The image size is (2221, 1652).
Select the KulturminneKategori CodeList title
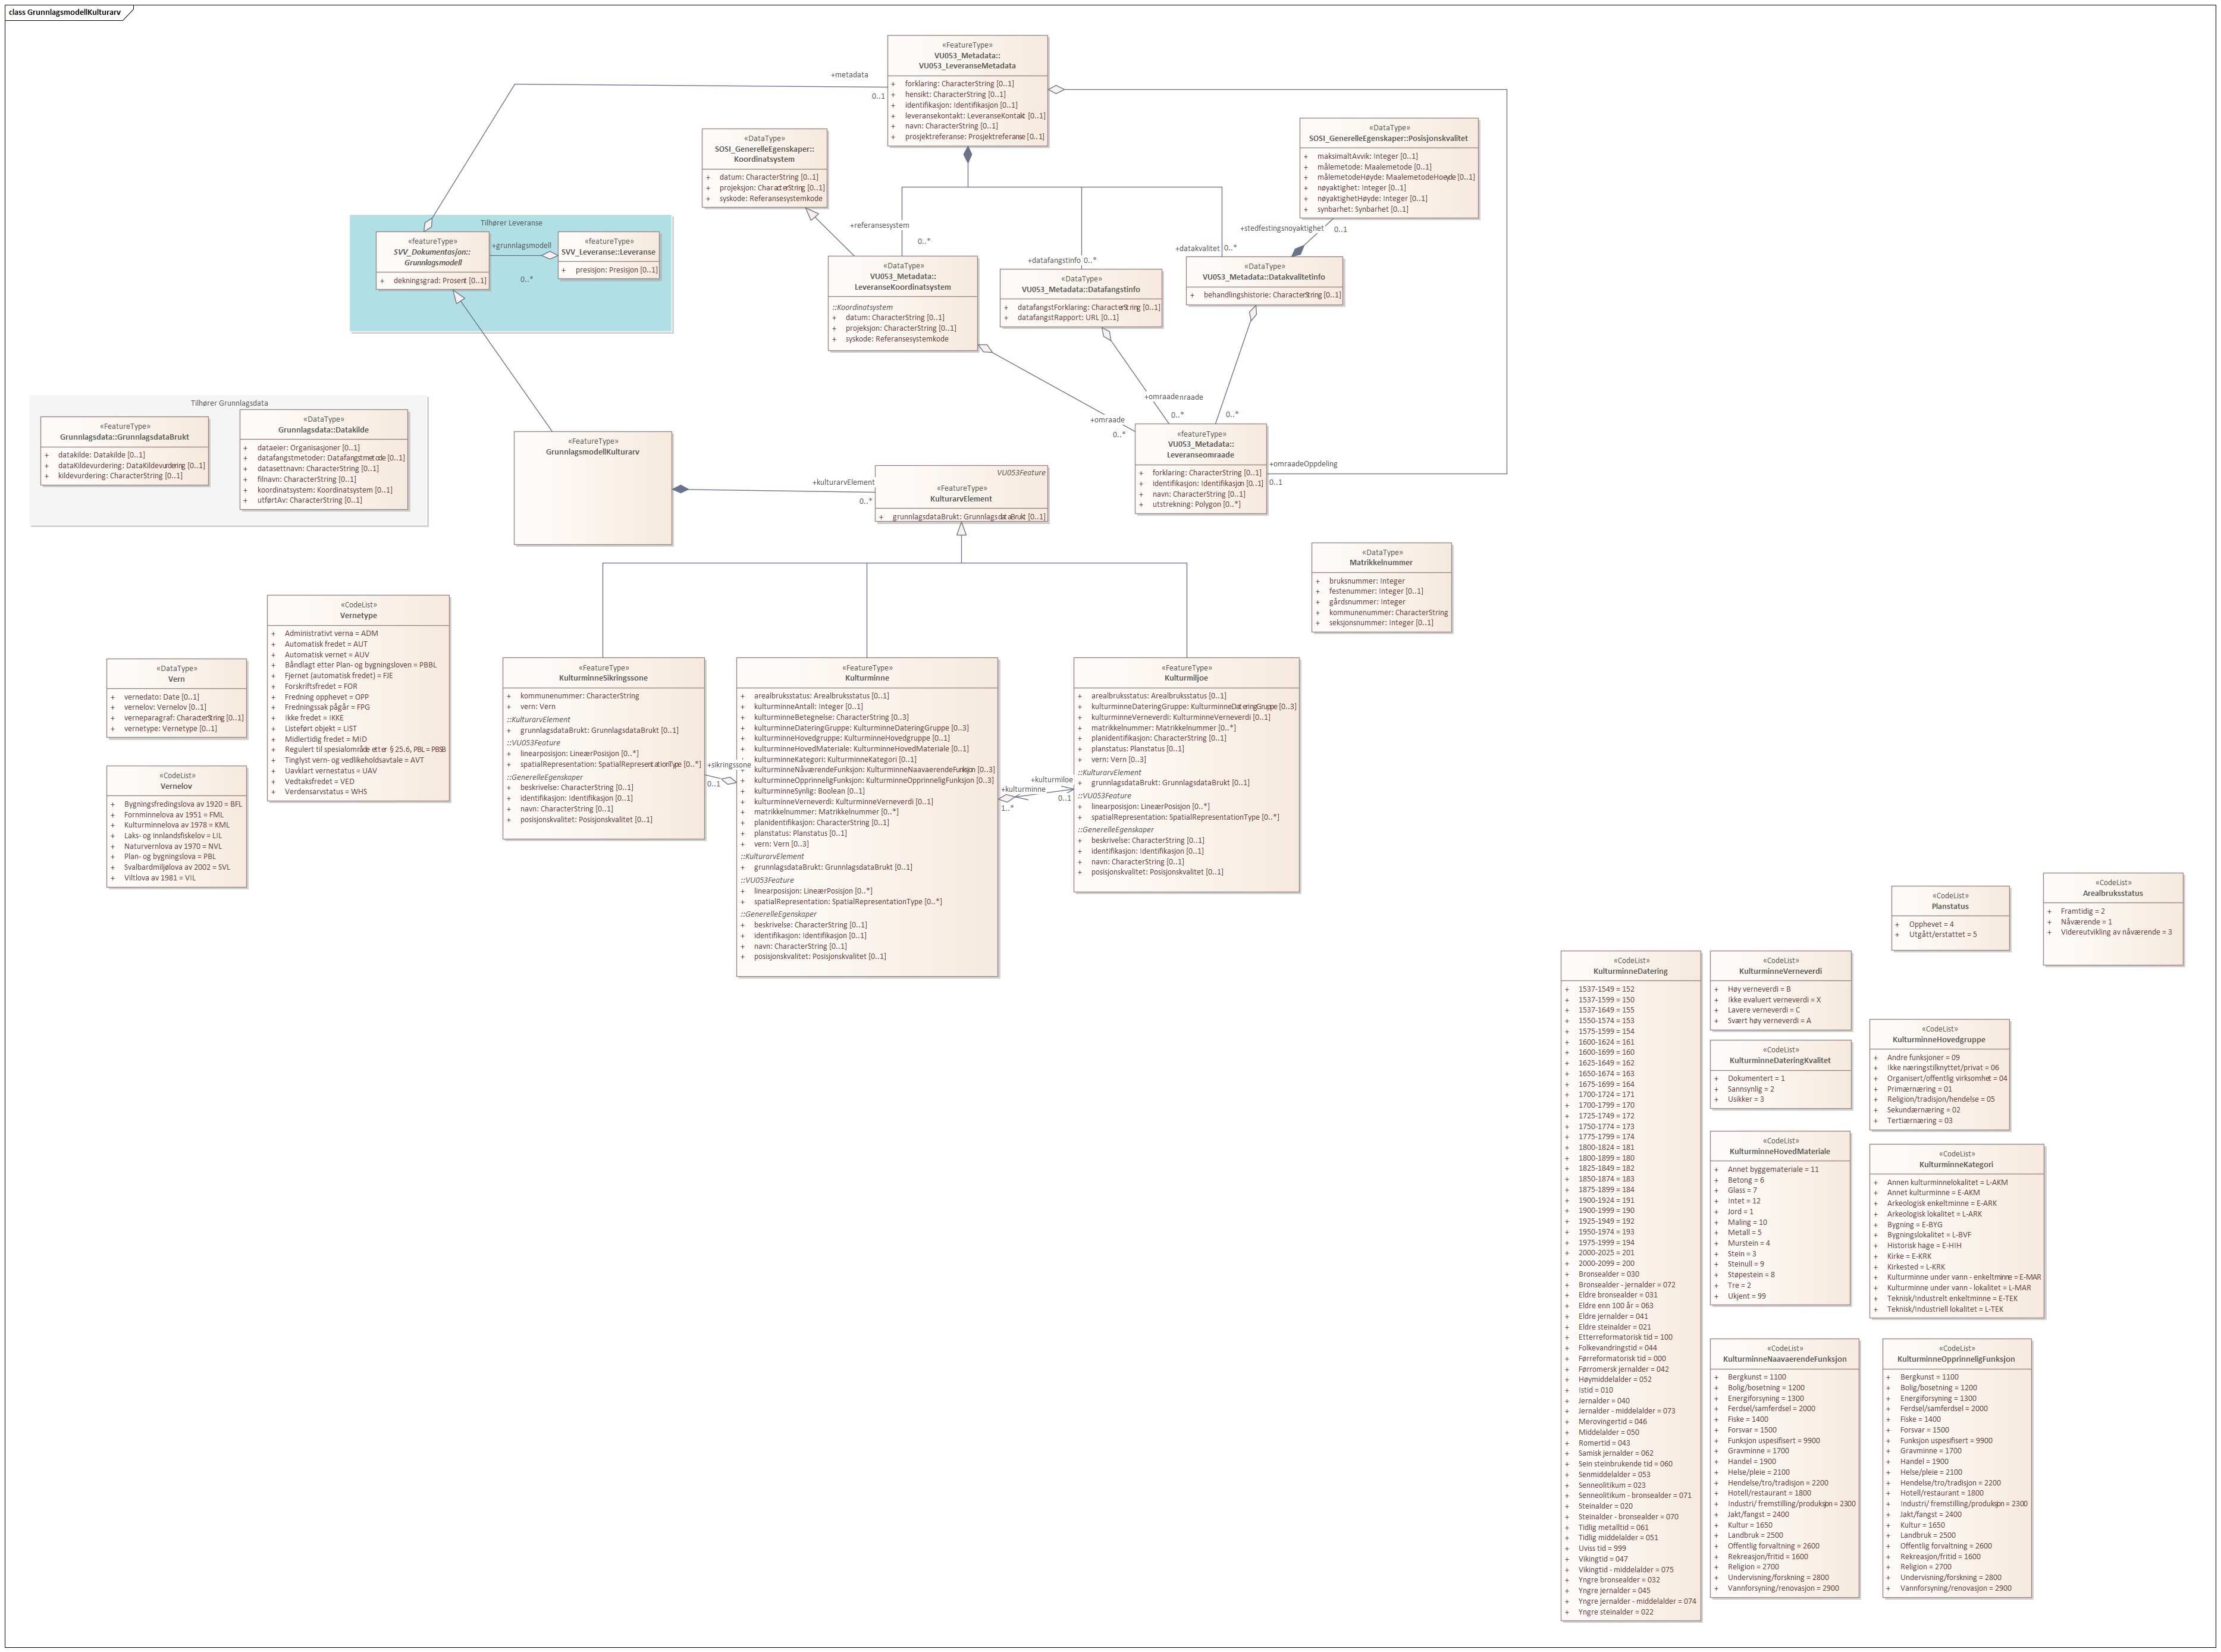click(1956, 1165)
